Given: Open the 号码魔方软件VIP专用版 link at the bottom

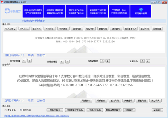Looking at the screenshot, I should [x=36, y=116].
